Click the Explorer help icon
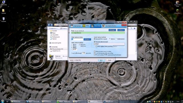Screen dimensions: 183x103 tap(135, 28)
